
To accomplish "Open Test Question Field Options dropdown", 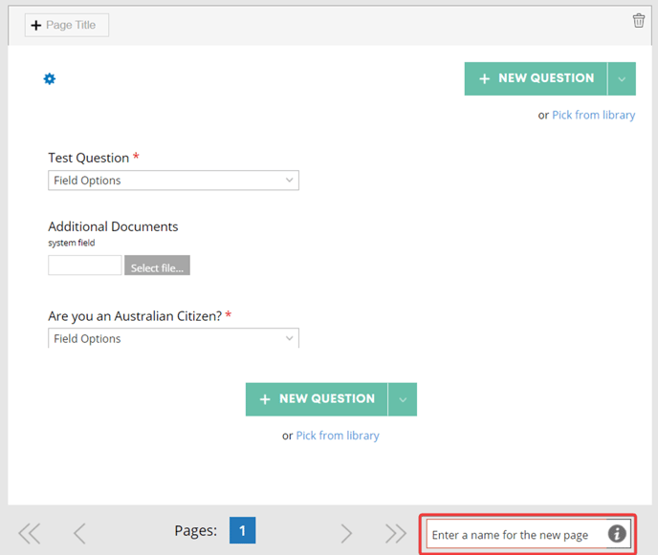I will click(x=173, y=181).
